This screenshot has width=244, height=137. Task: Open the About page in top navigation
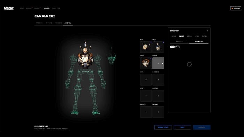tap(22, 8)
